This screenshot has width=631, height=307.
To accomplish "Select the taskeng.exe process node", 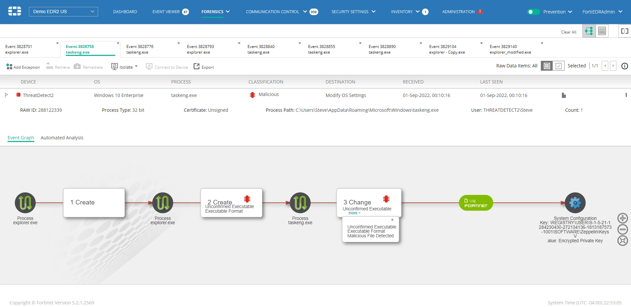I will click(x=300, y=202).
